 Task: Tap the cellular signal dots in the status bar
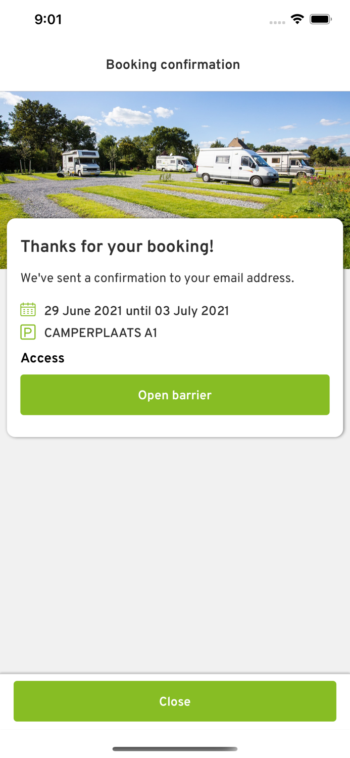pyautogui.click(x=277, y=21)
